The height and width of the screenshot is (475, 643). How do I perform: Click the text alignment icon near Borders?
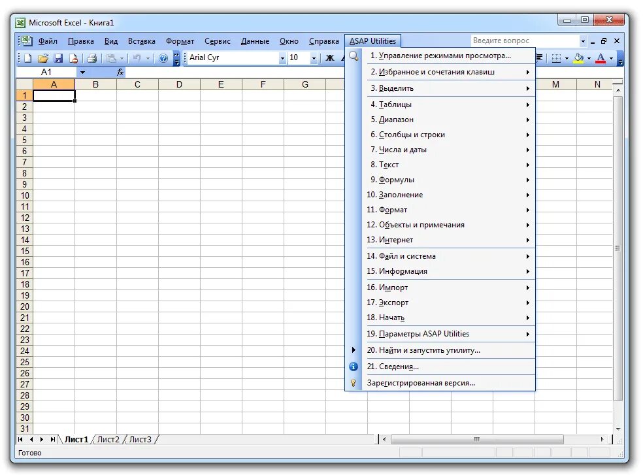coord(540,58)
